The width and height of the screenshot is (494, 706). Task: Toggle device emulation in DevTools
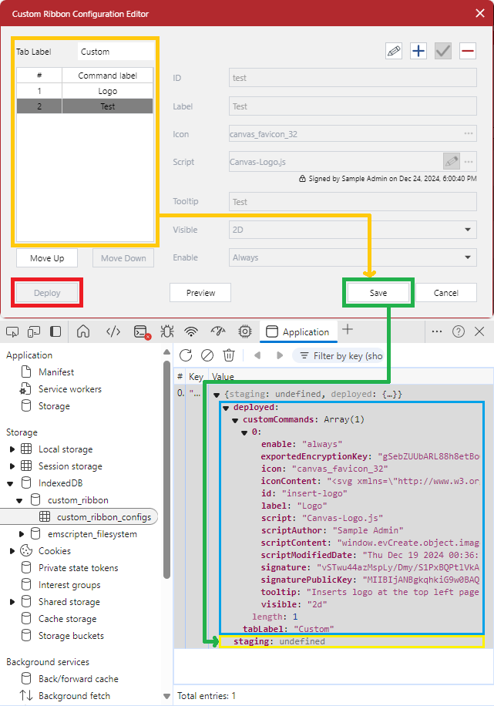pos(34,331)
